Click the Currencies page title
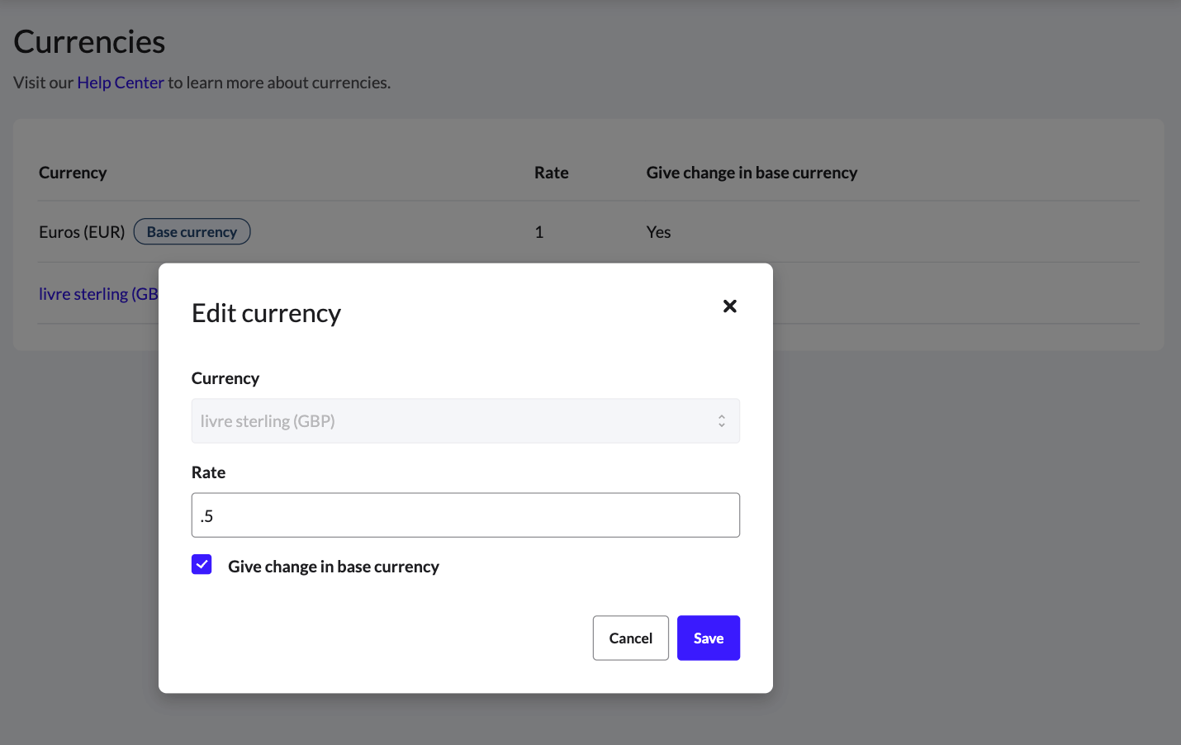This screenshot has width=1181, height=745. (88, 41)
